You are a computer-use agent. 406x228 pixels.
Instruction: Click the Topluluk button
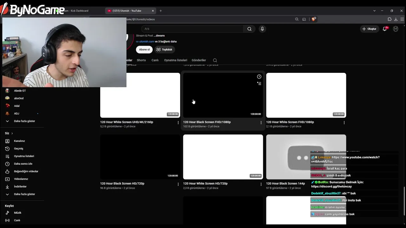point(164,49)
